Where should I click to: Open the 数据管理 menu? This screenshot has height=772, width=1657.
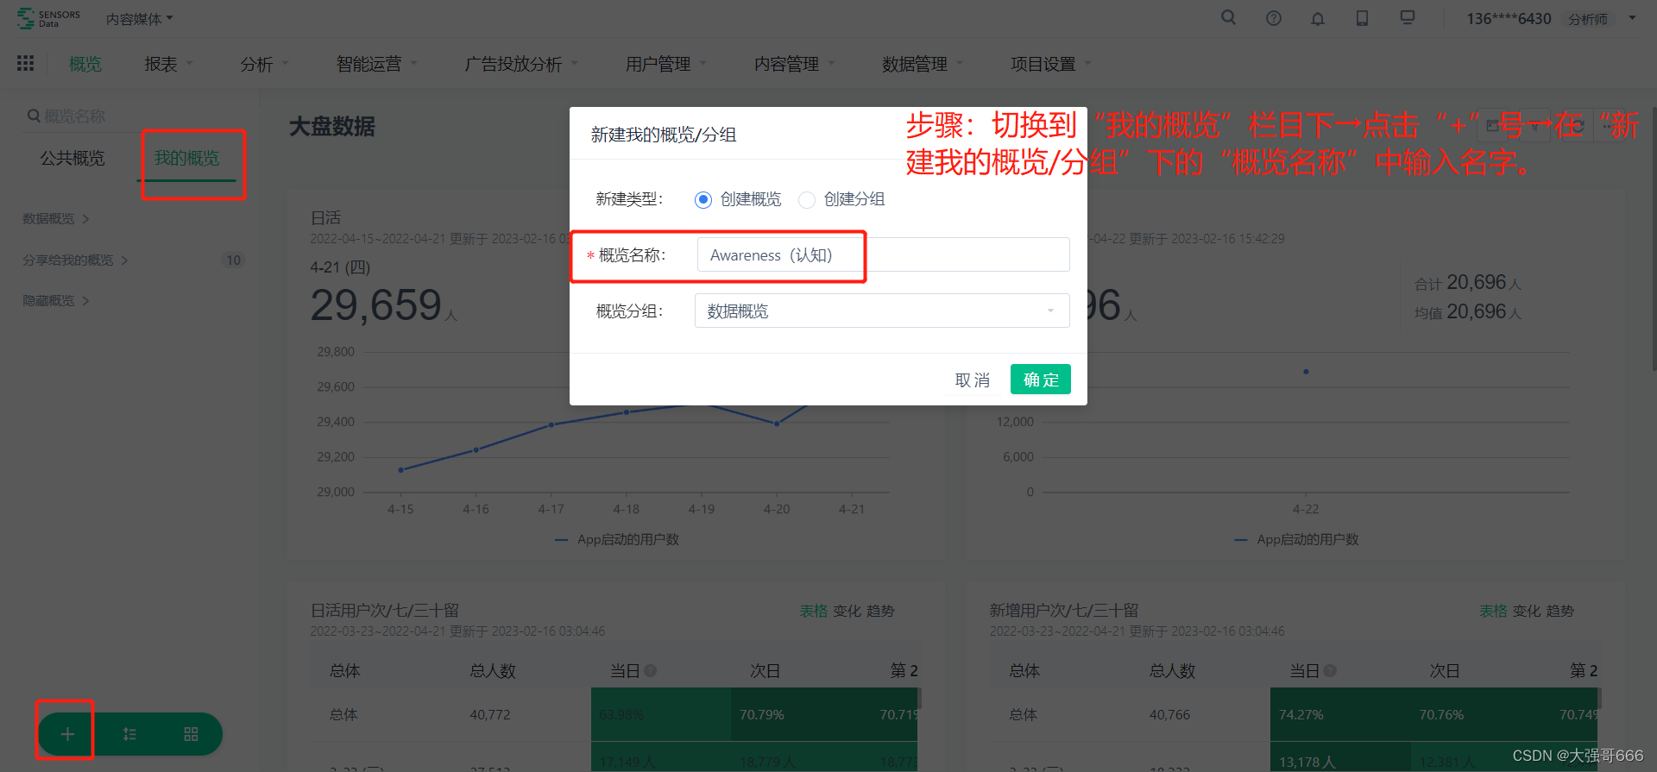point(922,64)
